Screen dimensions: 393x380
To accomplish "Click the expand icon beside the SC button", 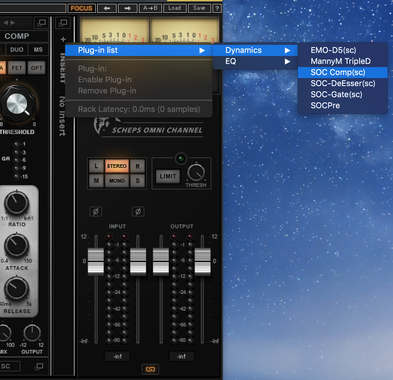I will point(39,366).
